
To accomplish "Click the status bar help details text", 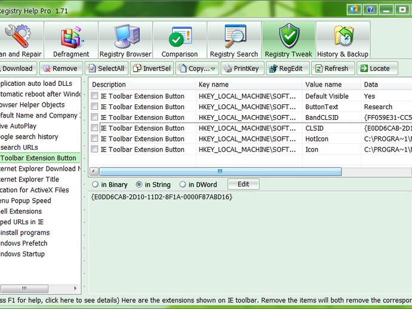I will (206, 300).
